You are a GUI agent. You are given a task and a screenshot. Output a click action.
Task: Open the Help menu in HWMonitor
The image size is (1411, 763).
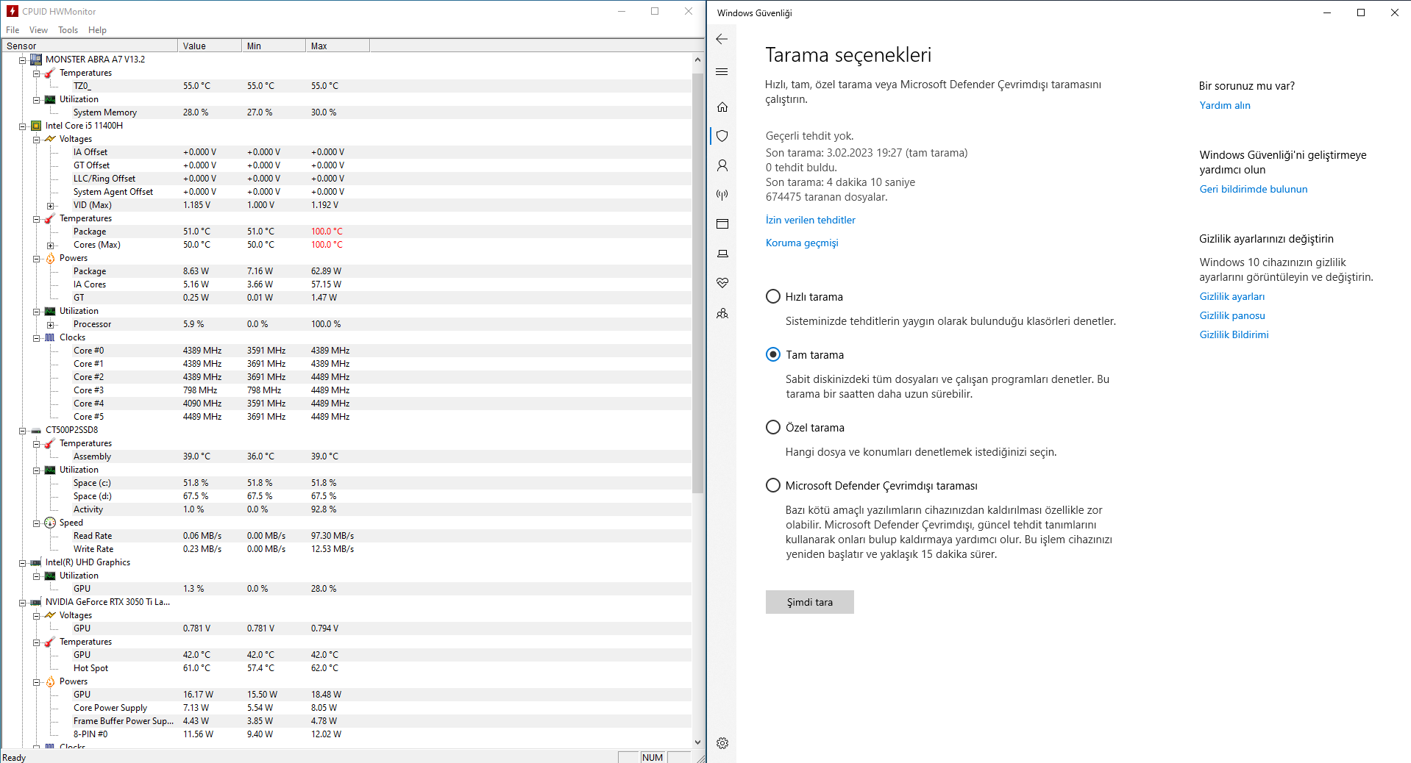point(97,30)
